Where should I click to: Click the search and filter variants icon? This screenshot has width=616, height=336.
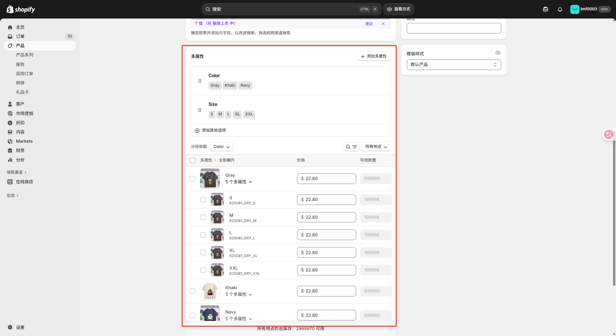pyautogui.click(x=351, y=147)
